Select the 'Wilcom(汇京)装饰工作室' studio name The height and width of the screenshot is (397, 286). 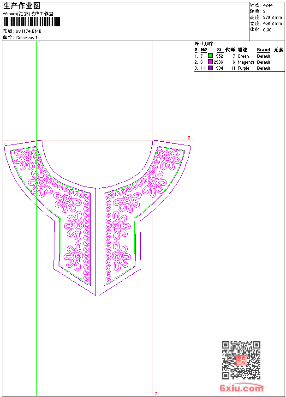click(x=28, y=14)
